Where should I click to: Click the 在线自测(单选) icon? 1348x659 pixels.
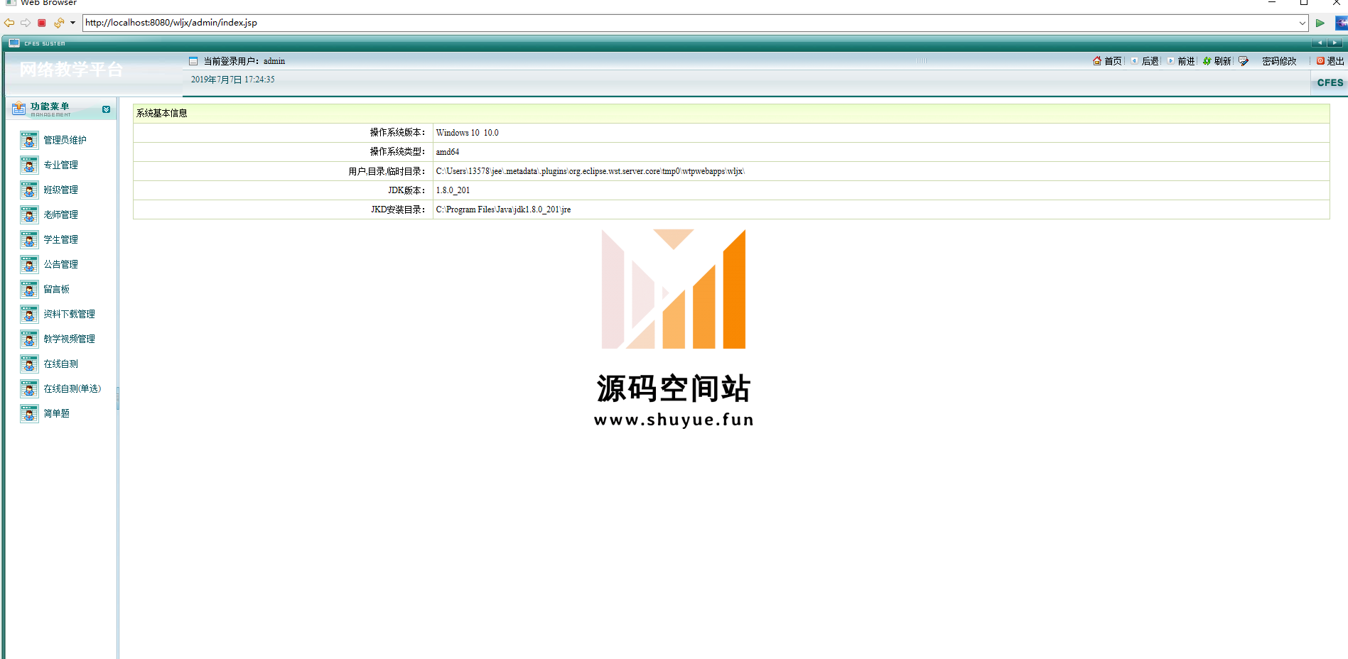coord(29,389)
